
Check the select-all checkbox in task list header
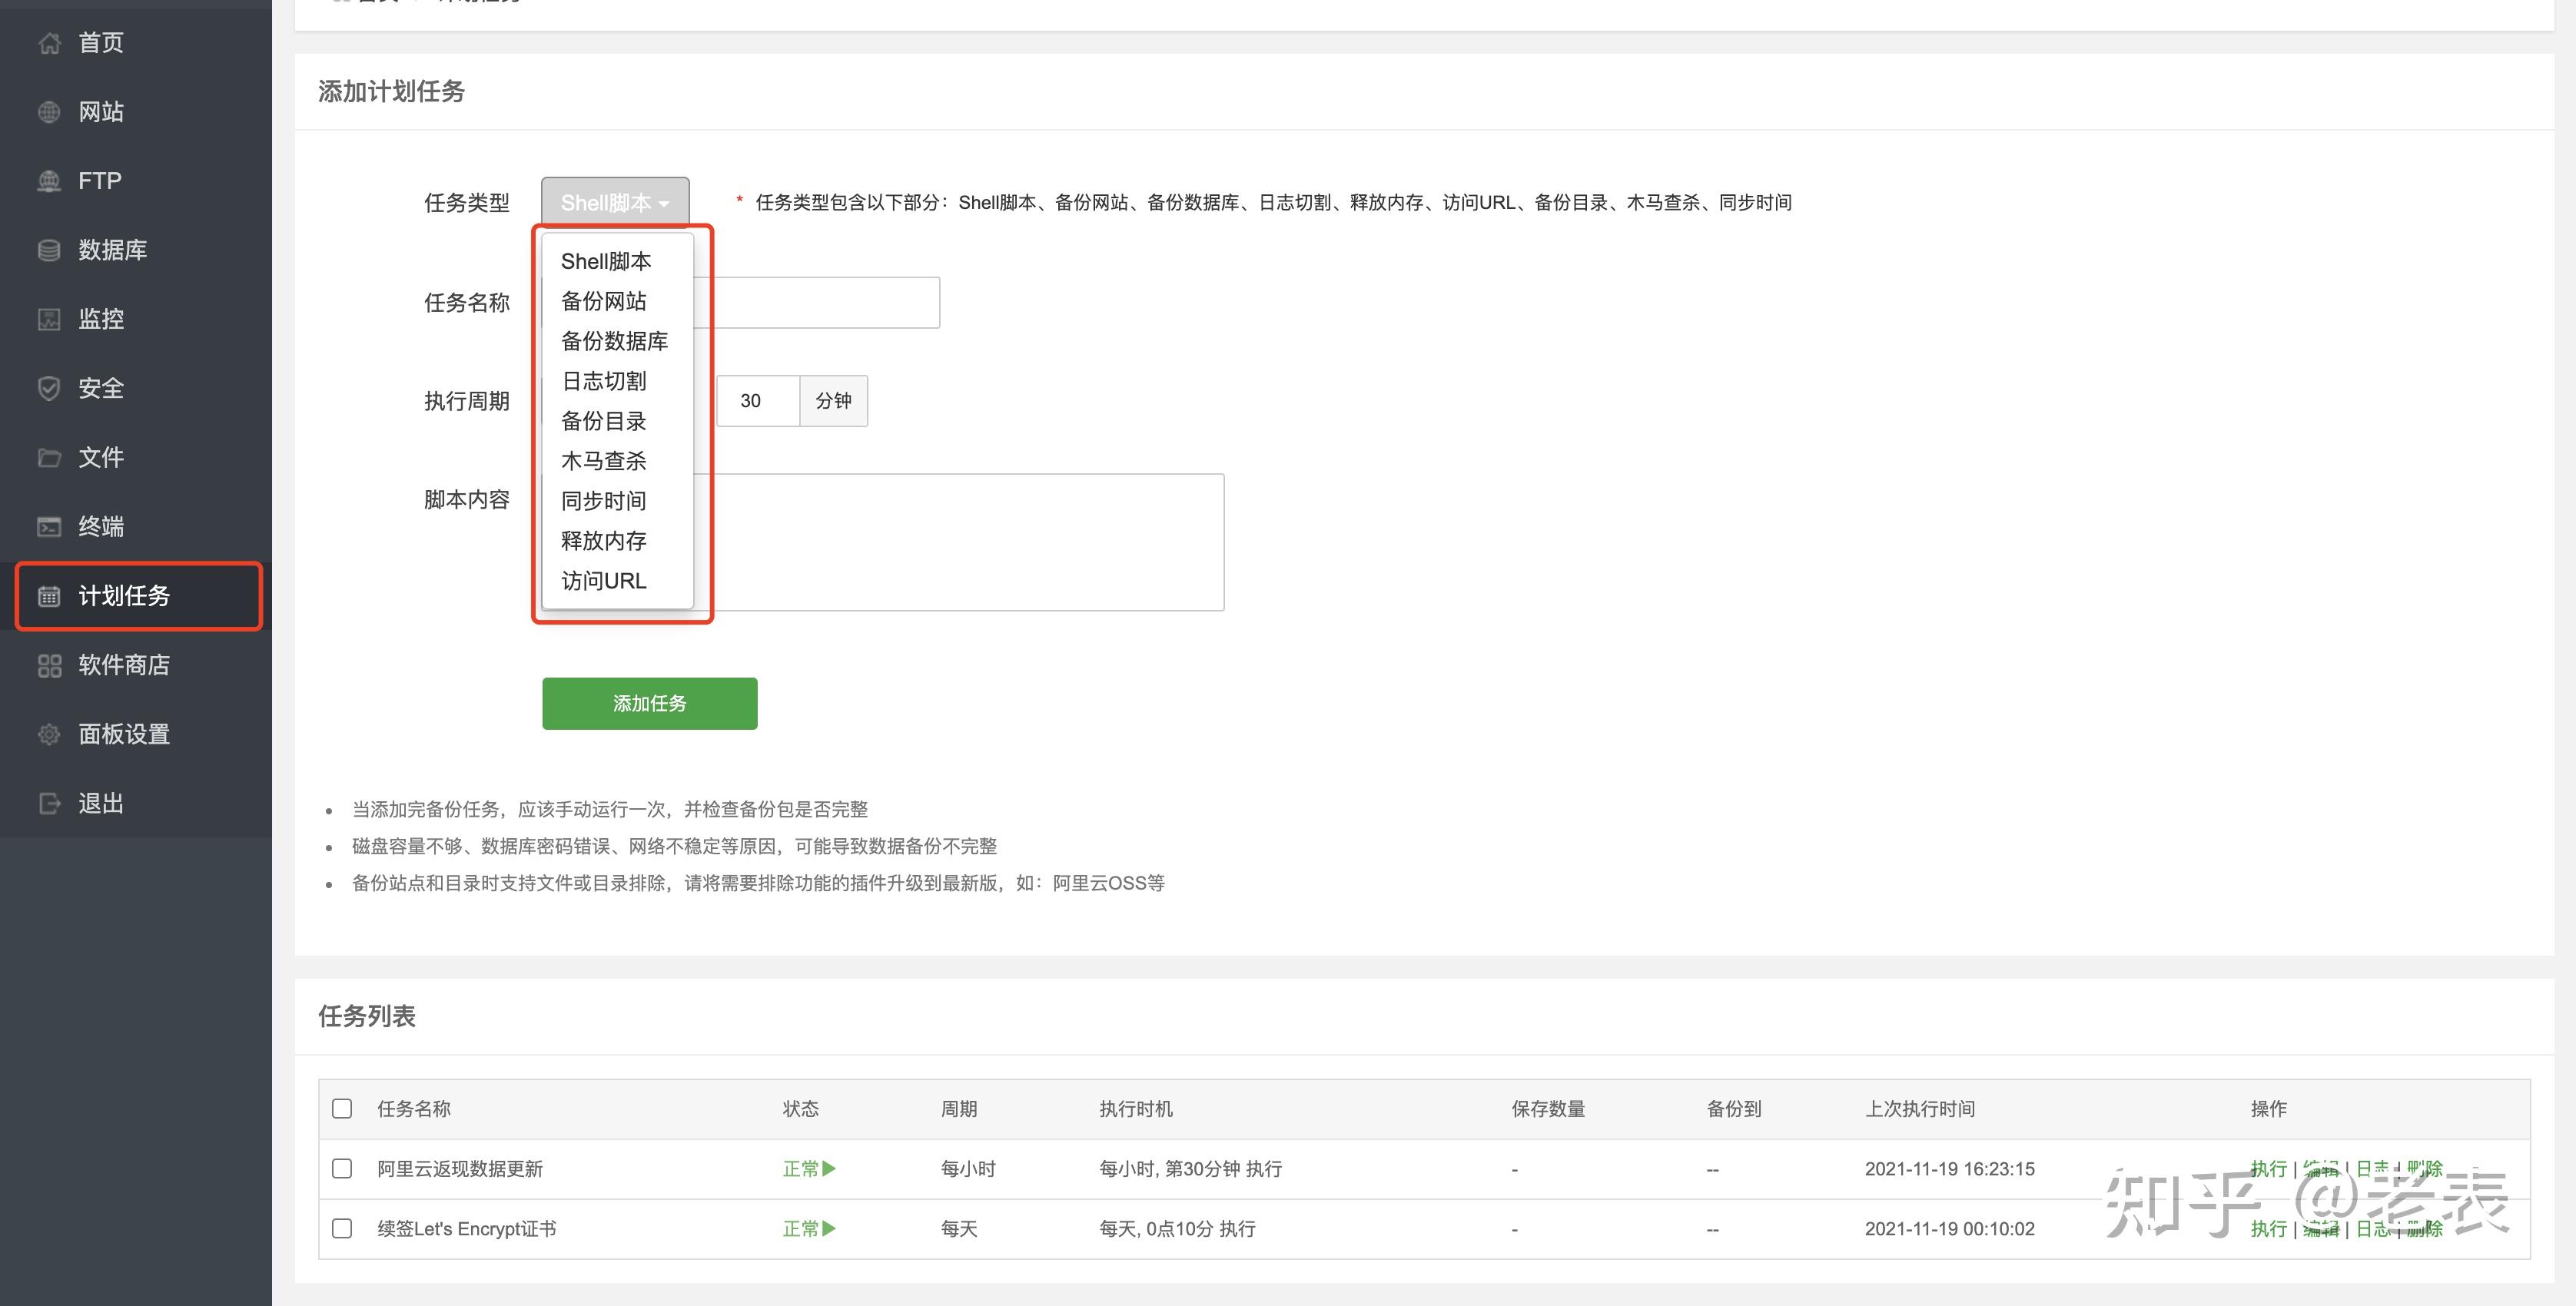342,1109
